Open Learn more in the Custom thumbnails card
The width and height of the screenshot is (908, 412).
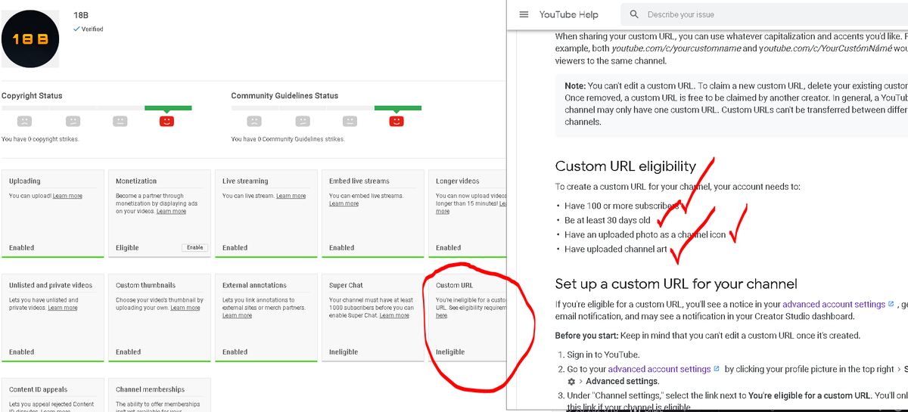click(x=185, y=308)
